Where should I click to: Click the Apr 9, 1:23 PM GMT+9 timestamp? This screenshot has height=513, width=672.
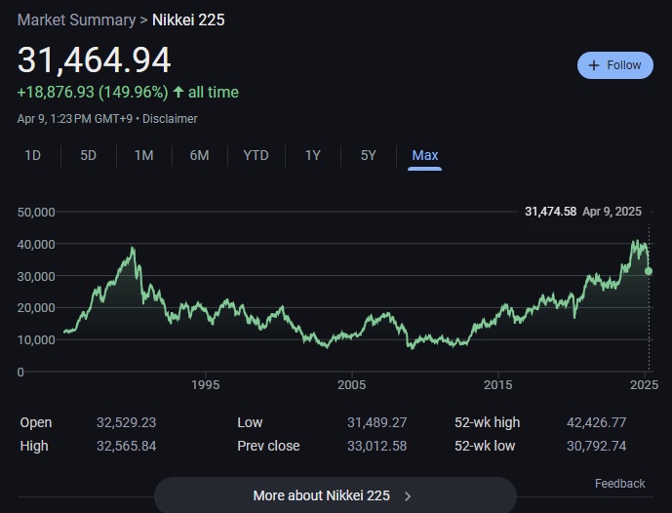click(x=75, y=119)
